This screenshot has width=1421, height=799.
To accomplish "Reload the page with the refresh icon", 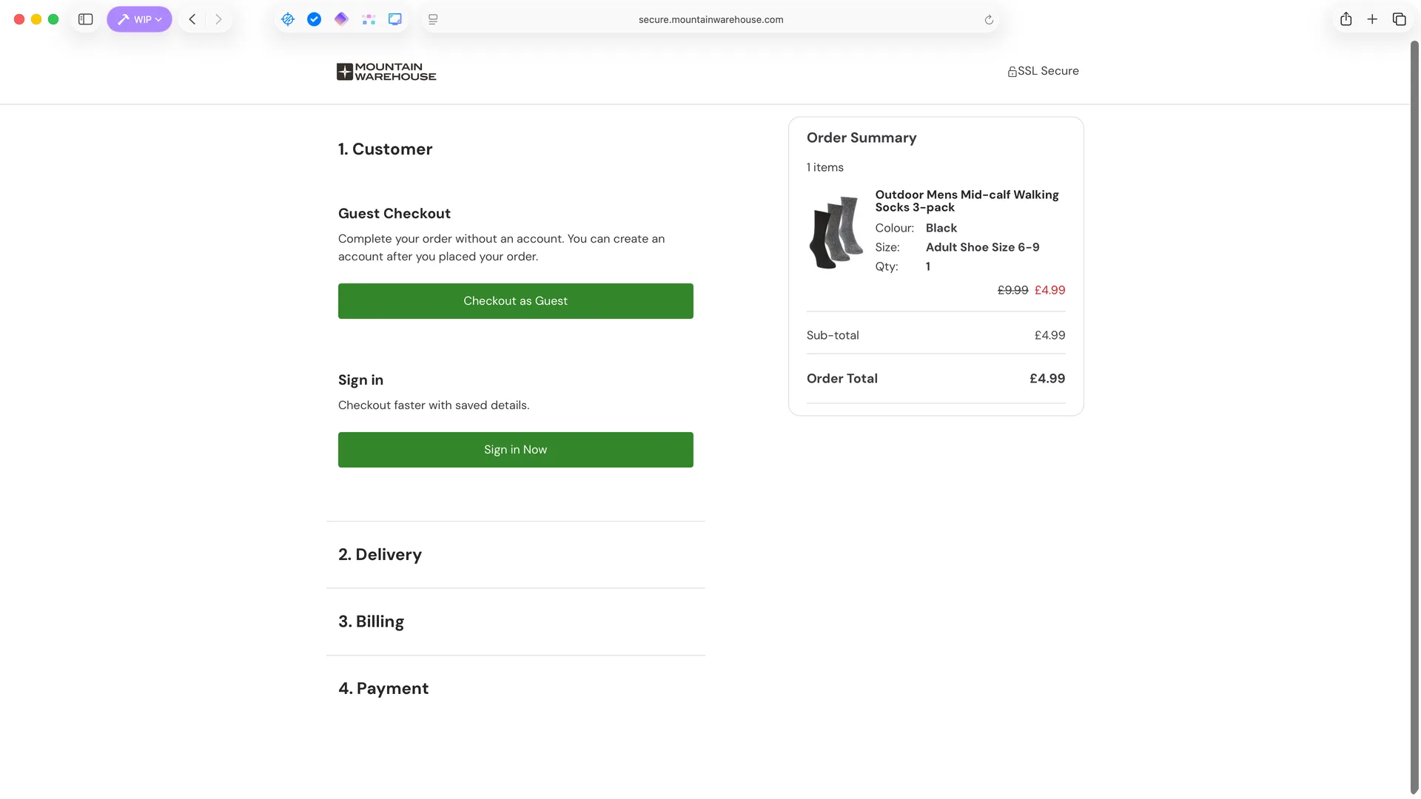I will click(x=989, y=20).
